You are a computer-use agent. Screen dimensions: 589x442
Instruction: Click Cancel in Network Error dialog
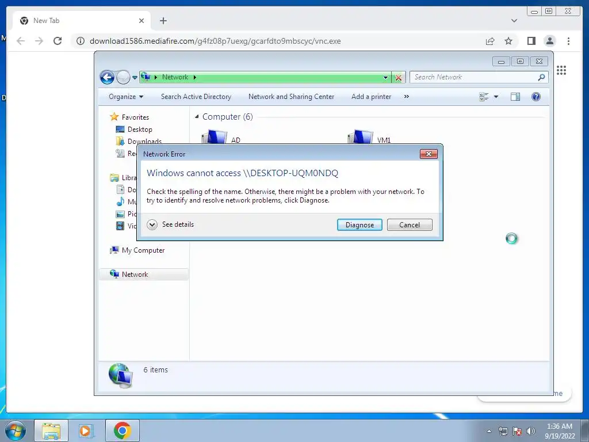click(x=410, y=225)
